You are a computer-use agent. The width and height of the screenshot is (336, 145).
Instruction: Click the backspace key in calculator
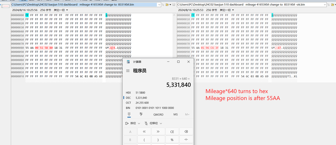pyautogui.click(x=186, y=132)
